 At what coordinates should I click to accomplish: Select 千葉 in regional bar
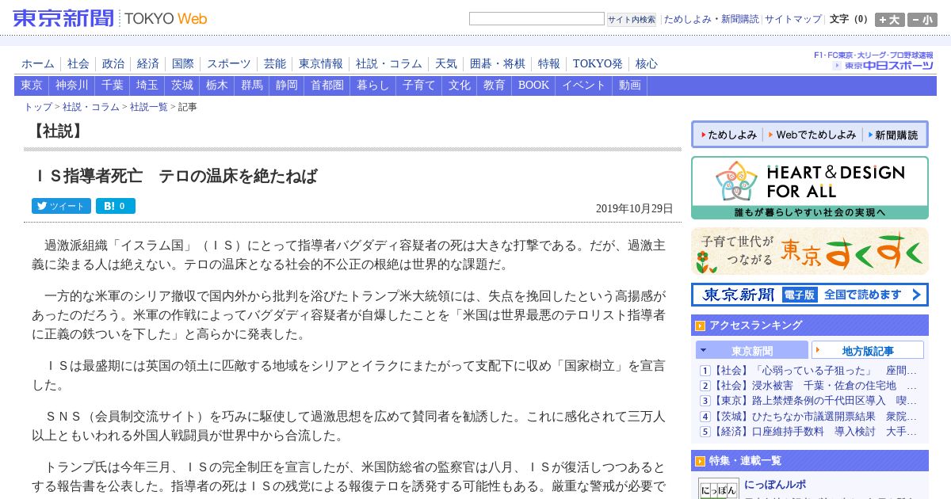tap(113, 86)
